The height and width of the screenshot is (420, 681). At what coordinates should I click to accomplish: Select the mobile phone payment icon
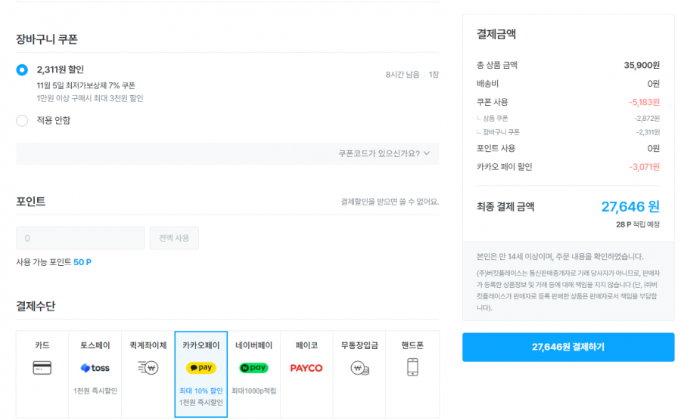412,367
